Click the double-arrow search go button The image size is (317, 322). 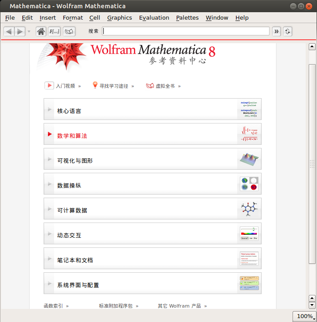(x=276, y=31)
